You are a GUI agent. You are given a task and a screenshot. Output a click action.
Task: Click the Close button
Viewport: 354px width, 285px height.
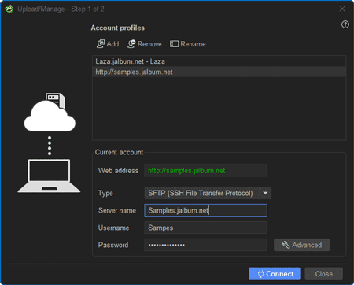pyautogui.click(x=324, y=274)
